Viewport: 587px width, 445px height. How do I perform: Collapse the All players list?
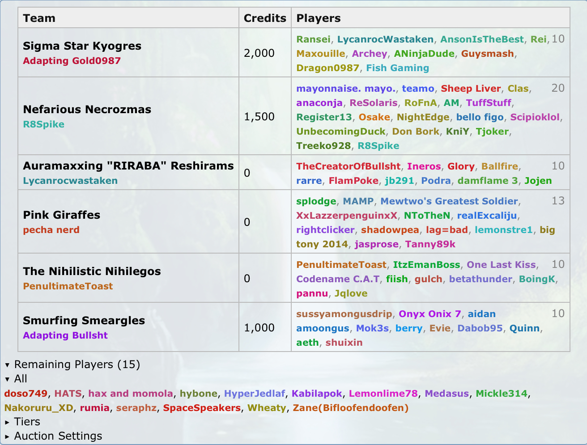16,379
